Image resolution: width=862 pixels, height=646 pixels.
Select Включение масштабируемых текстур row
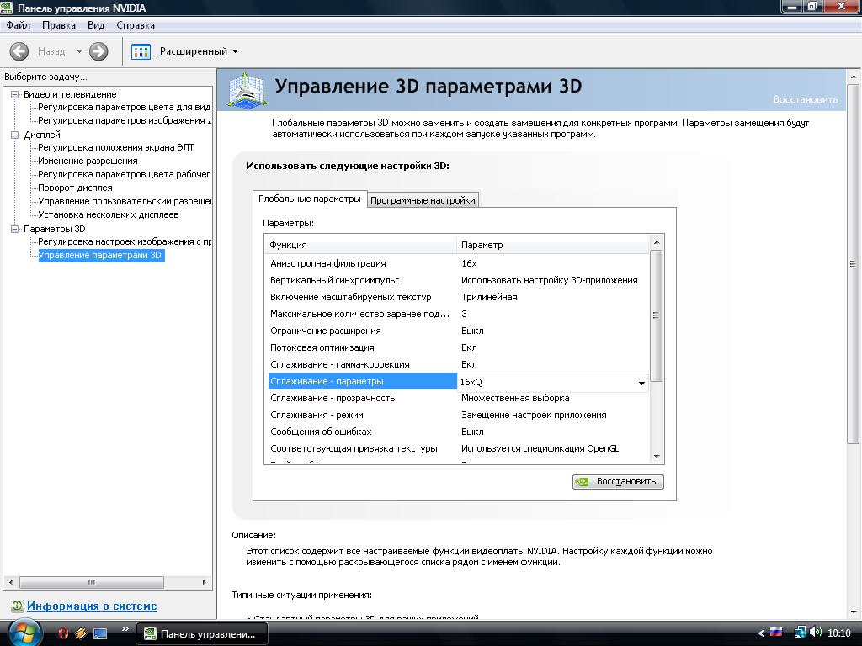(459, 297)
